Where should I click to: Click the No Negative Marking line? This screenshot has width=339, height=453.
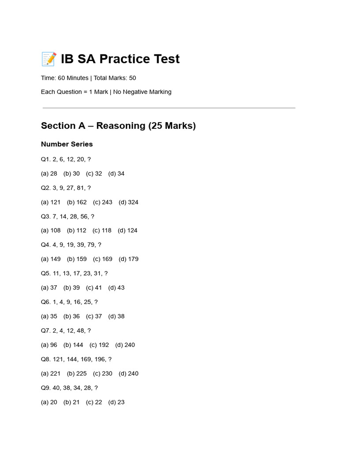point(106,92)
